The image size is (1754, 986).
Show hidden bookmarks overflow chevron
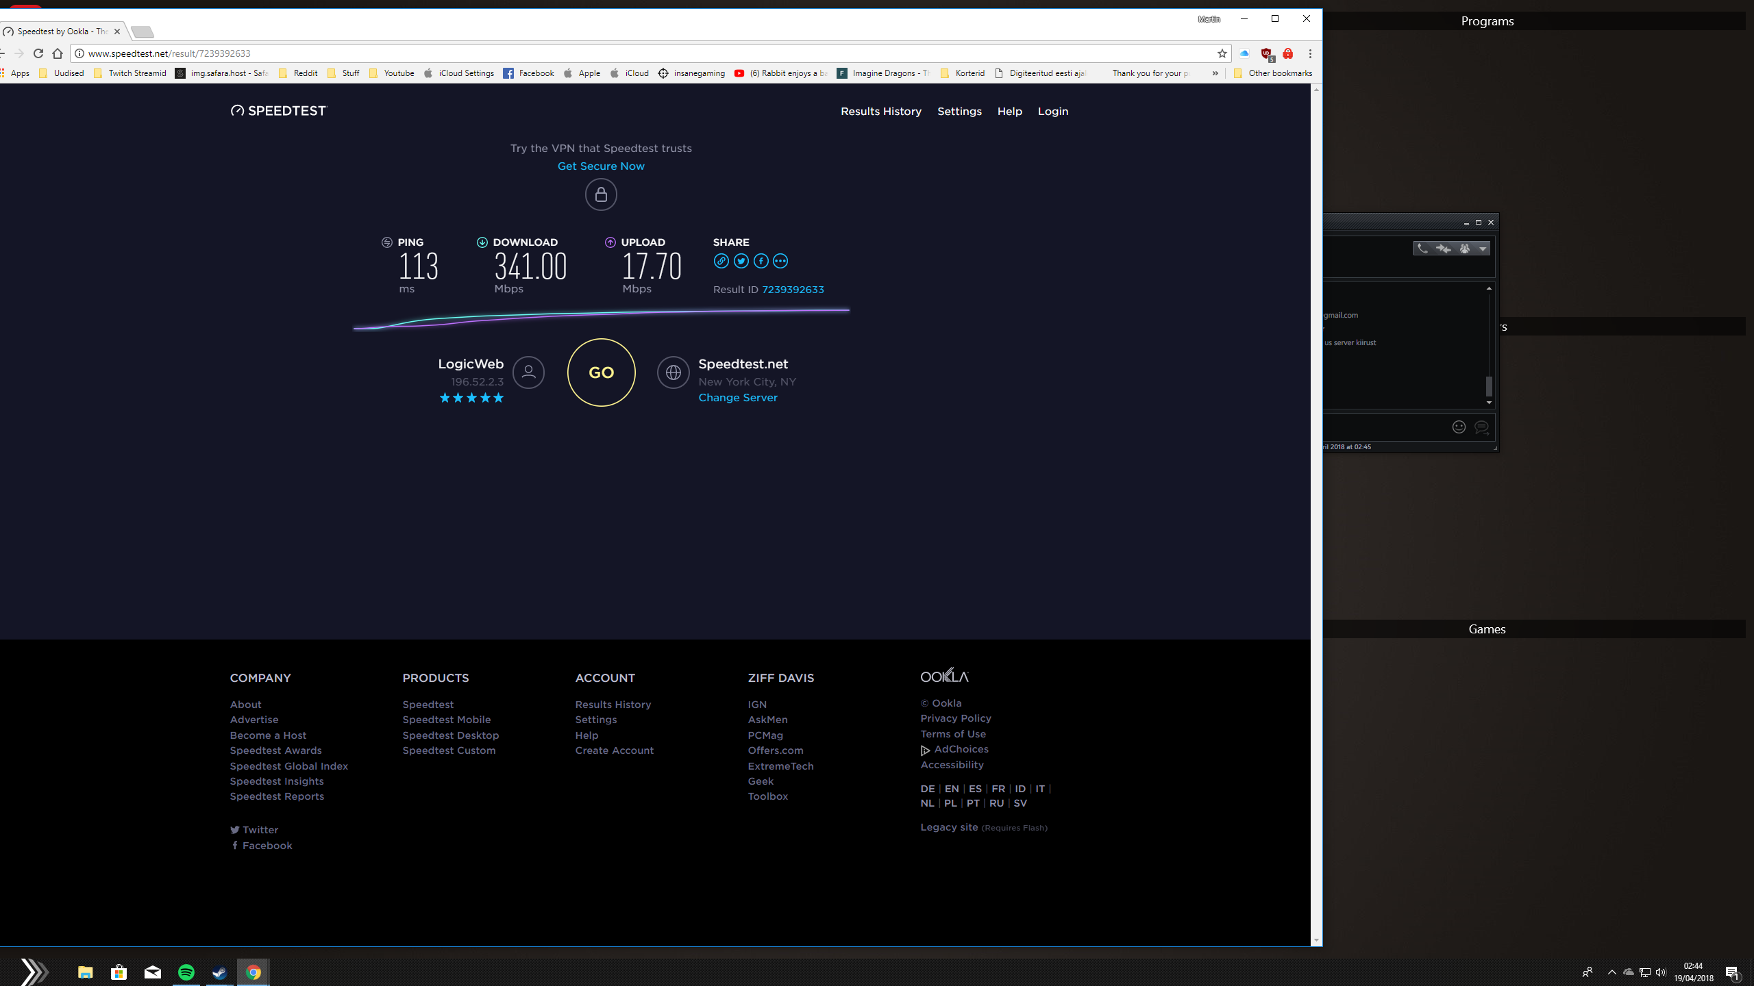point(1215,73)
